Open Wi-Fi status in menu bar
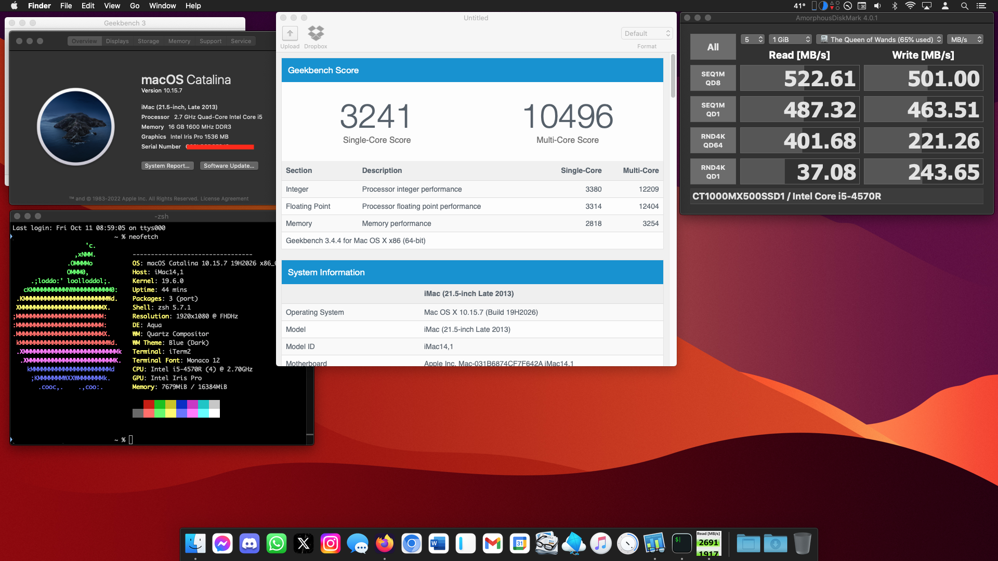The image size is (998, 561). 910,6
